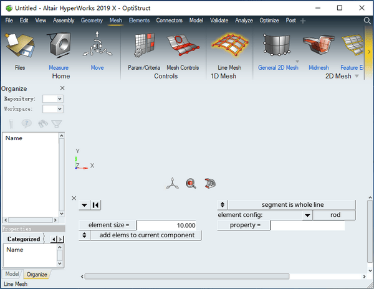This screenshot has width=374, height=289.
Task: Open the Geometry ribbon tab
Action: [92, 21]
